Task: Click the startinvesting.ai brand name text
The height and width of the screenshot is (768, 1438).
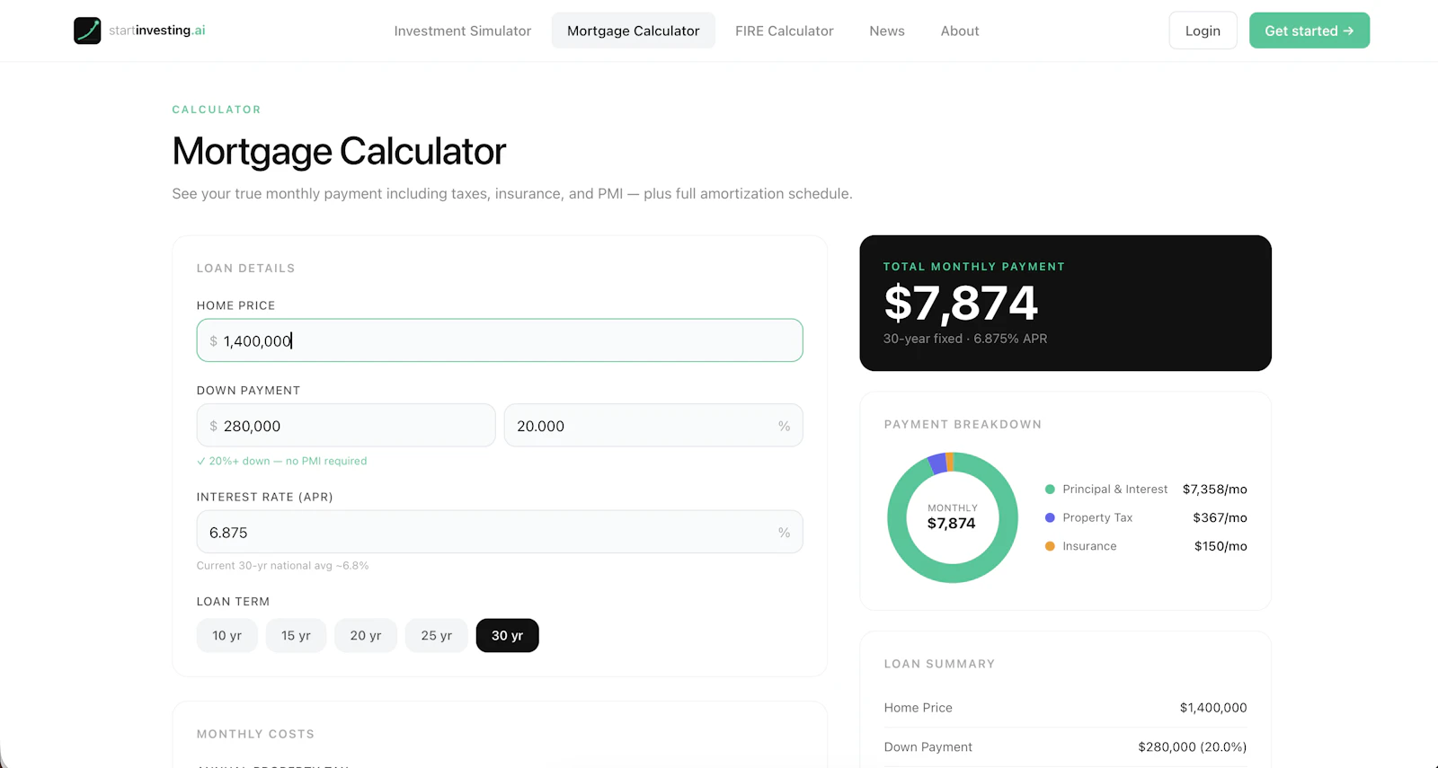Action: tap(157, 31)
